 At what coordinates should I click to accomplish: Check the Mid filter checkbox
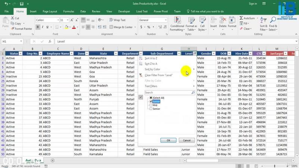[x=151, y=105]
